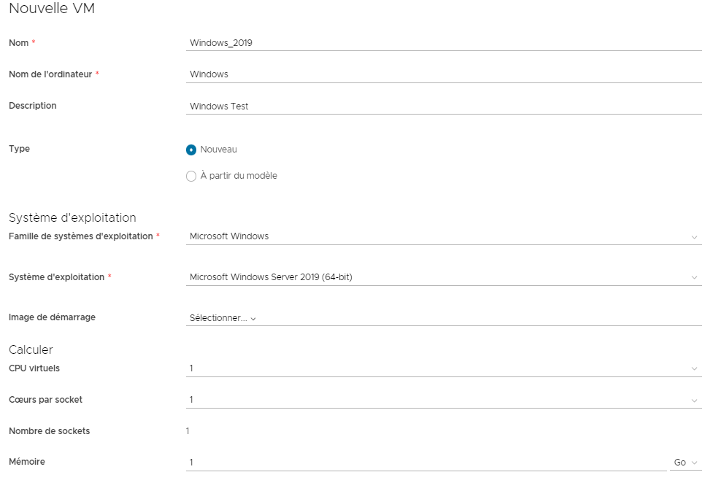Expand the CPU virtuels dropdown
Image resolution: width=713 pixels, height=491 pixels.
click(444, 368)
